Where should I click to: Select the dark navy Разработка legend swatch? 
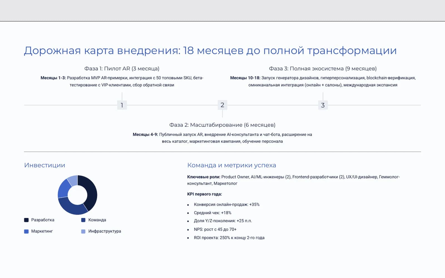(x=26, y=220)
